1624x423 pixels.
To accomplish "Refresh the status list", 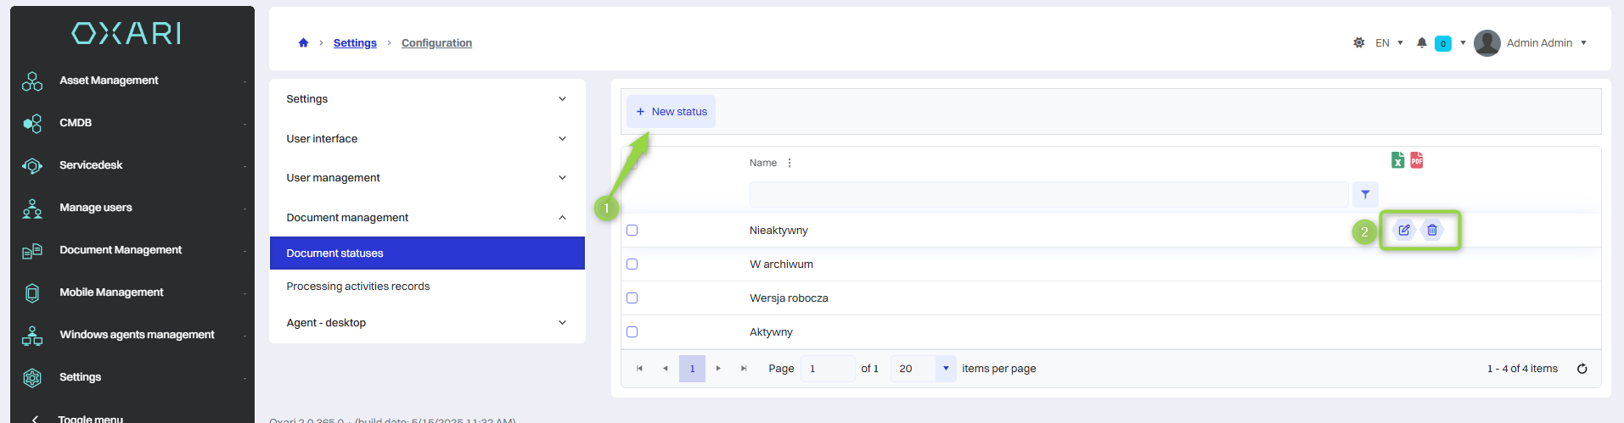I will [x=1582, y=369].
